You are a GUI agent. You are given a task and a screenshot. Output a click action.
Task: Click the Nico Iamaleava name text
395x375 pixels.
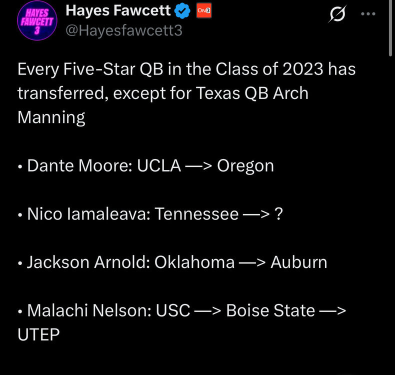pos(88,214)
